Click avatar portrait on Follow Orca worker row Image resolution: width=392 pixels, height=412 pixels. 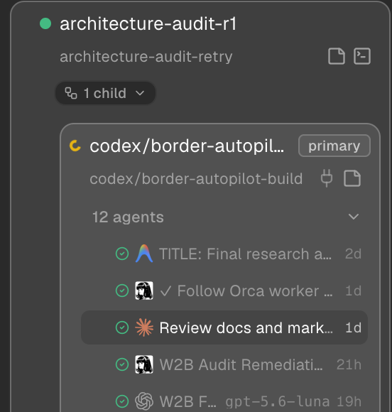point(144,291)
